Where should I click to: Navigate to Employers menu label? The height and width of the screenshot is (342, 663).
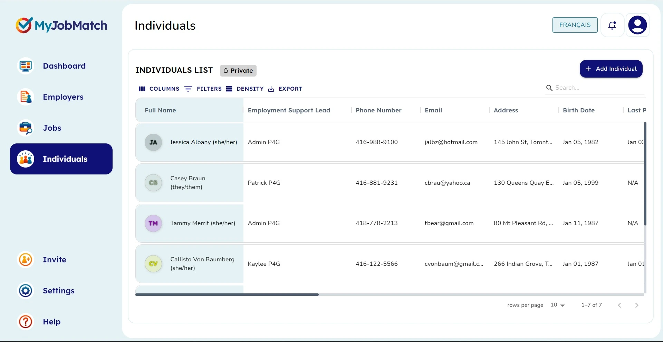coord(63,97)
